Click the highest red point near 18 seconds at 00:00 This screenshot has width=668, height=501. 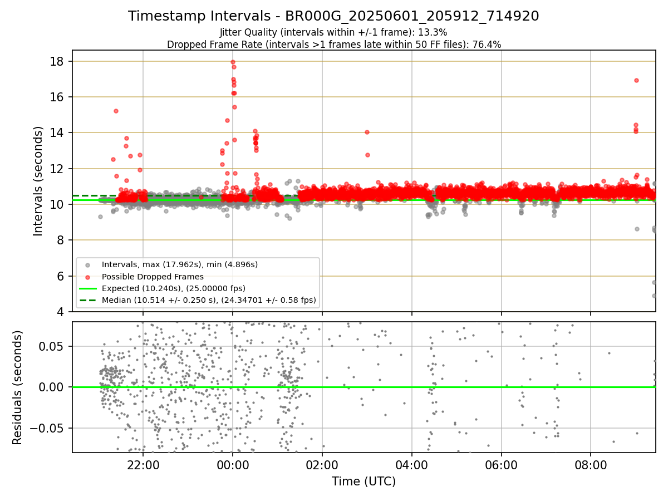(x=233, y=62)
